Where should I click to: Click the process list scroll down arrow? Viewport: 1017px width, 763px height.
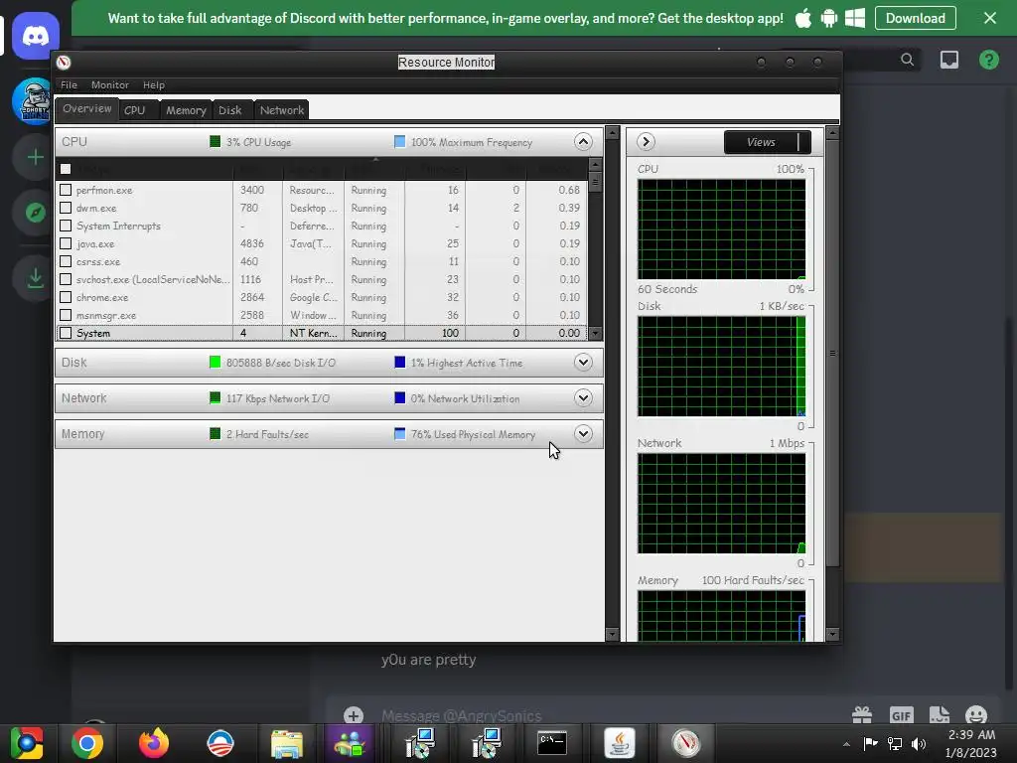click(595, 334)
